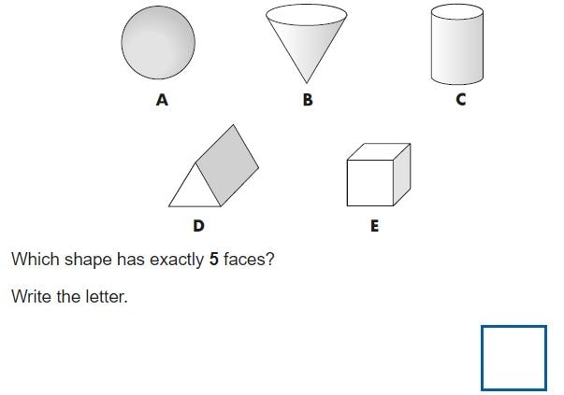This screenshot has height=395, width=564.
Task: Click the elliptical top of the cone
Action: tap(307, 15)
